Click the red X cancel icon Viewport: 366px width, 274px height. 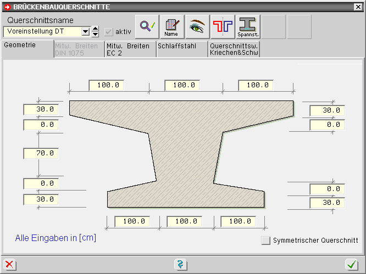tap(9, 265)
